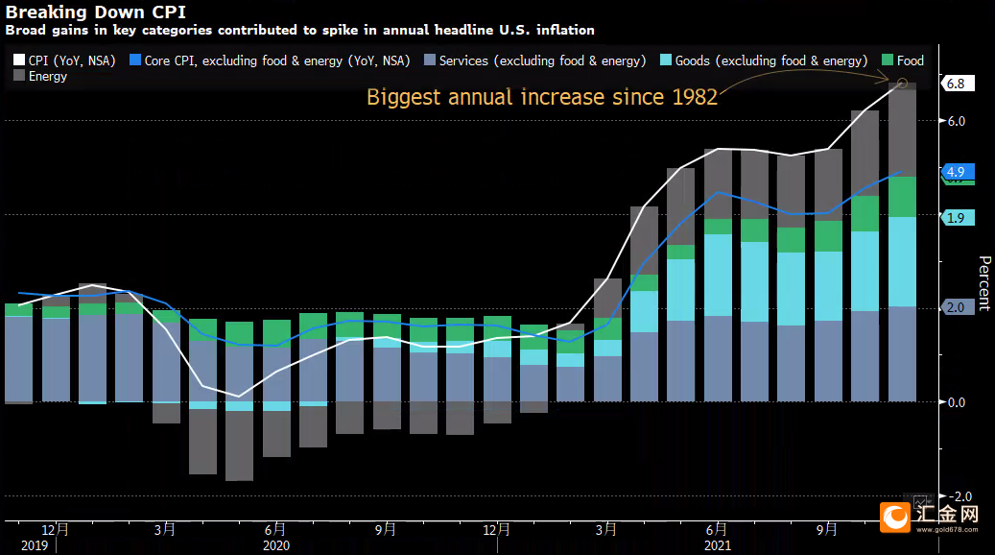
Task: Click the 6.8 value label on the axis
Action: [957, 84]
